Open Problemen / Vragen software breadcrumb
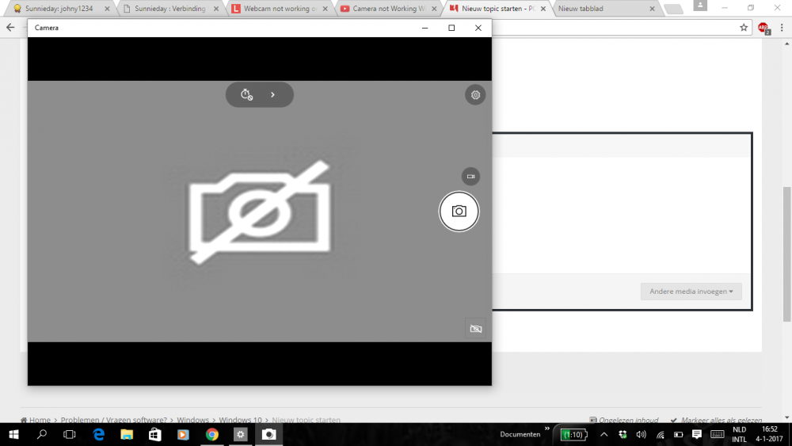 (113, 420)
